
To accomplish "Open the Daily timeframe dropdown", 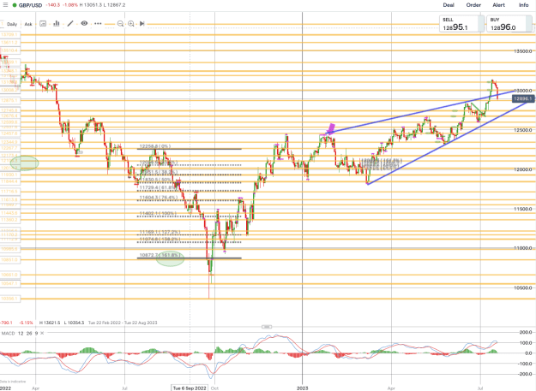I will [x=12, y=24].
